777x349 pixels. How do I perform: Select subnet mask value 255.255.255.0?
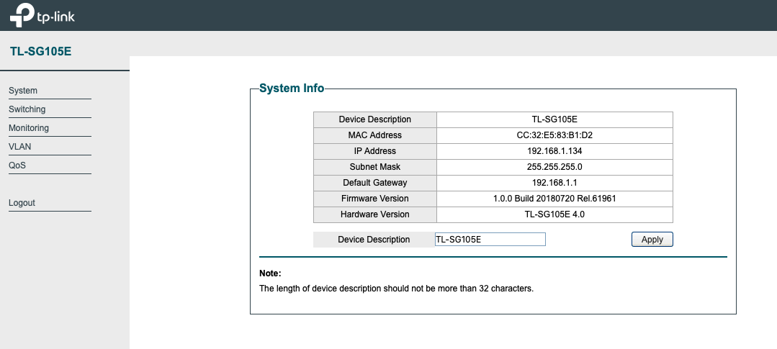[x=554, y=167]
